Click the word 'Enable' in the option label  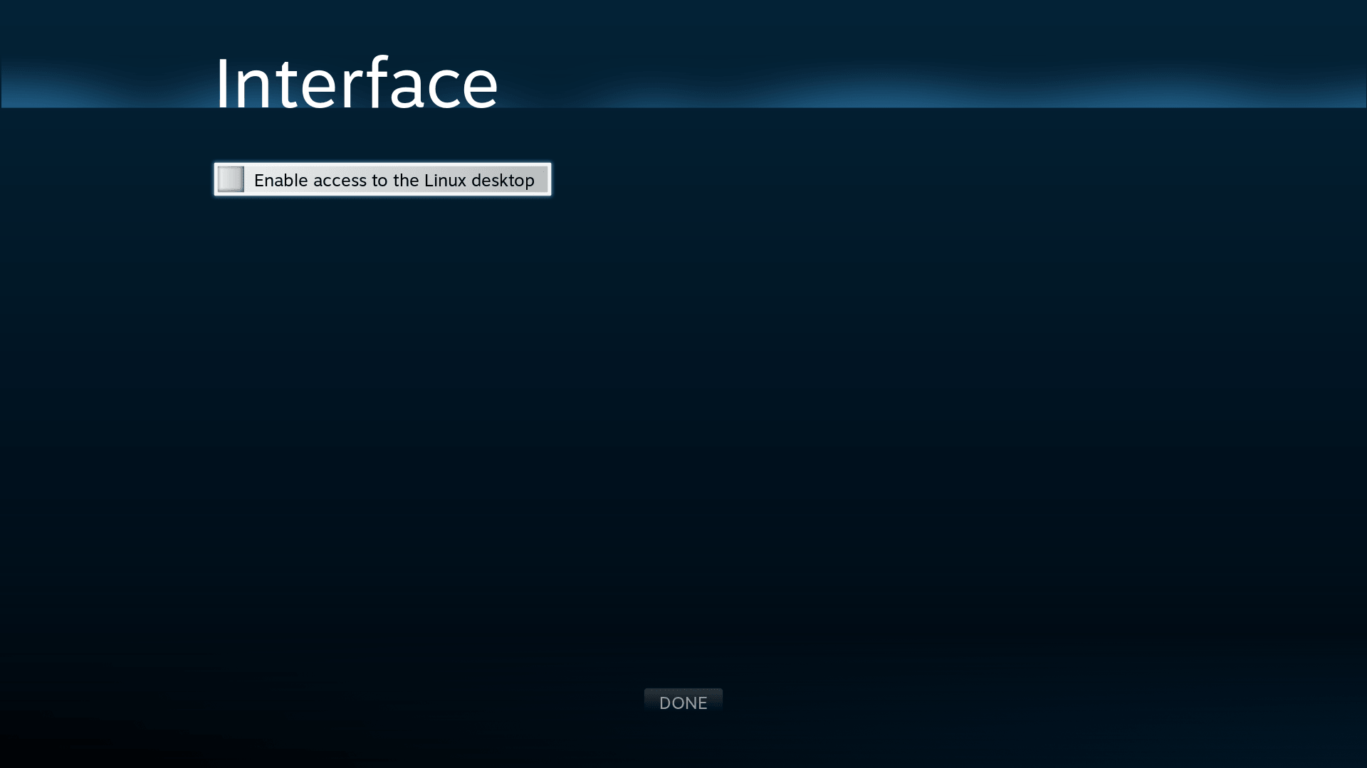281,180
